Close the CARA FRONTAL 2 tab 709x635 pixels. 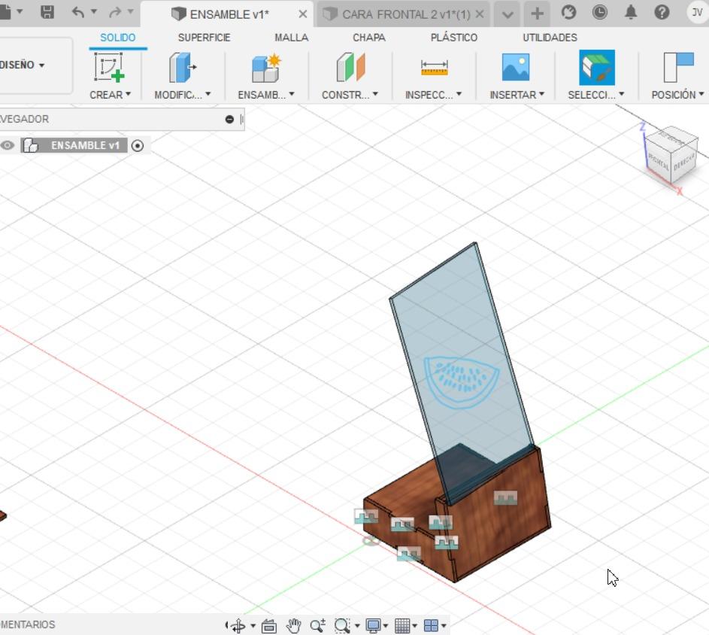point(480,14)
